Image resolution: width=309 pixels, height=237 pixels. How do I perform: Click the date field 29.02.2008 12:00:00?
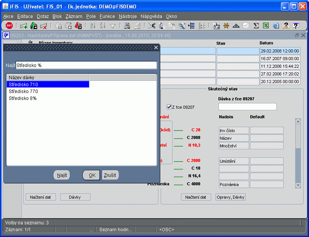[280, 51]
